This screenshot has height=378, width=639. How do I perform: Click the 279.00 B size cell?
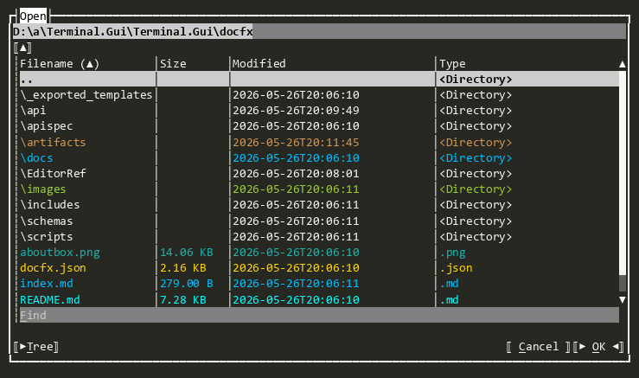(186, 284)
